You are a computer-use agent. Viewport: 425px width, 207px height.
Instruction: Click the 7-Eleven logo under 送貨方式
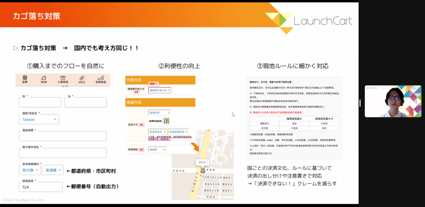pyautogui.click(x=166, y=120)
